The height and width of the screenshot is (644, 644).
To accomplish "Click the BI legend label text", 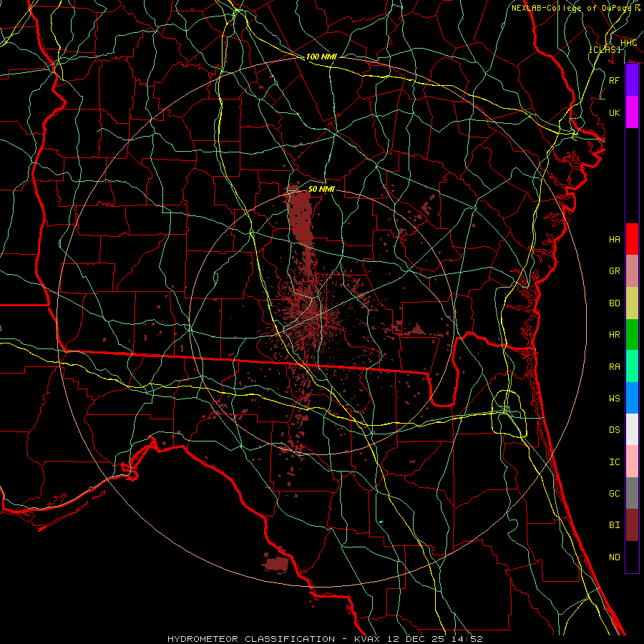I will (615, 525).
